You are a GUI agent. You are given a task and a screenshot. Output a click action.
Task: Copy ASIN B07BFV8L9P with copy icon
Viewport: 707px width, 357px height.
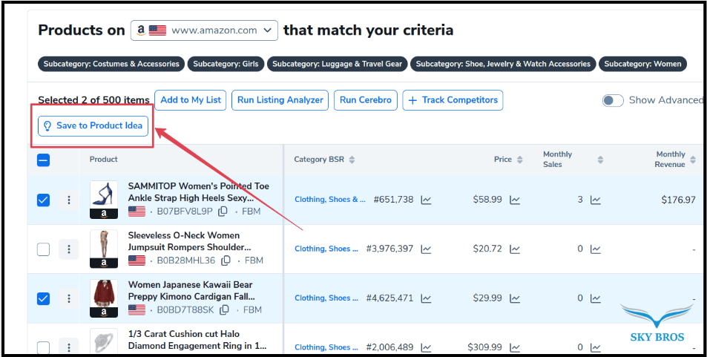223,212
